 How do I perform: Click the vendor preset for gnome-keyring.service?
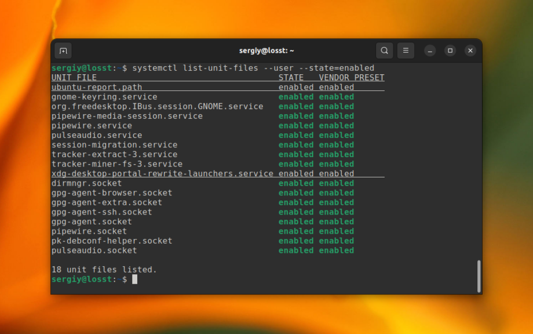point(337,97)
